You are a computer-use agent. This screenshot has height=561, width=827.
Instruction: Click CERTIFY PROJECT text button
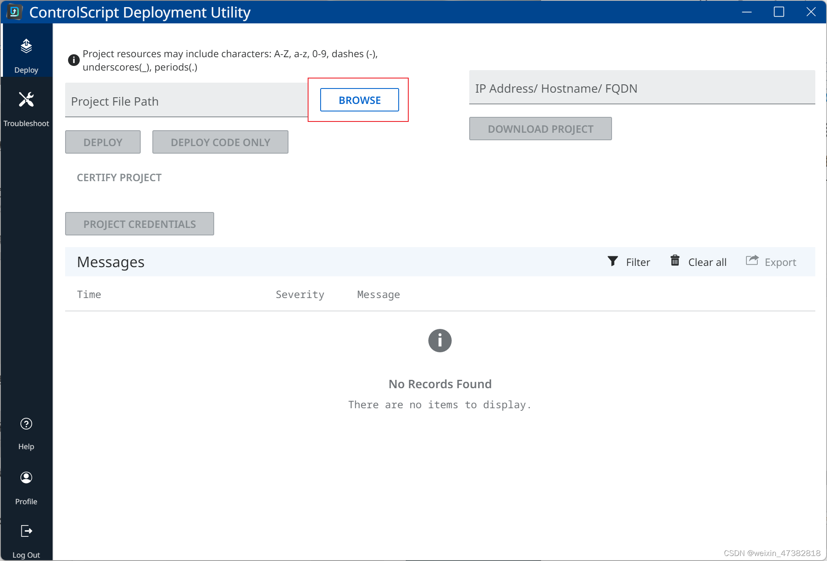119,177
